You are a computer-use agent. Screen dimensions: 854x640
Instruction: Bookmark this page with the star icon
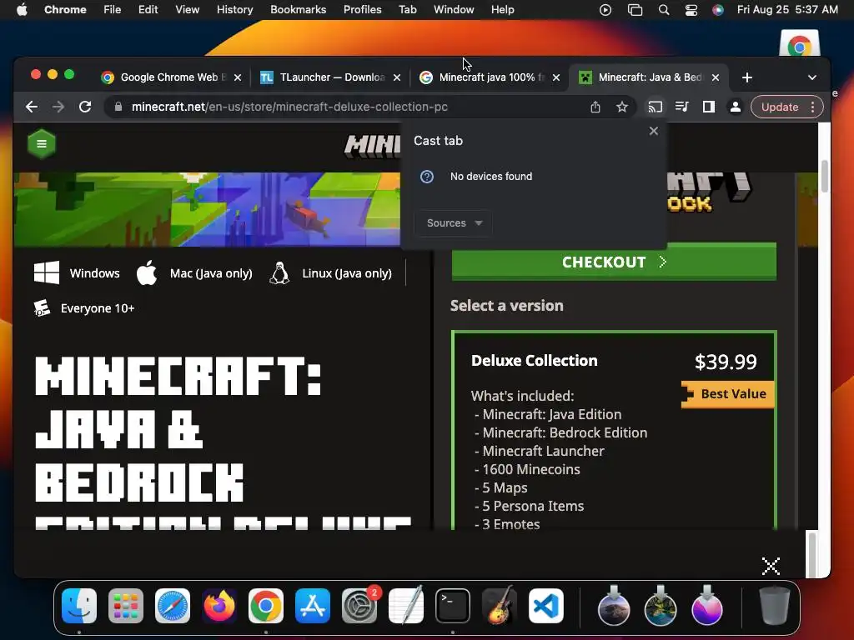(x=622, y=107)
